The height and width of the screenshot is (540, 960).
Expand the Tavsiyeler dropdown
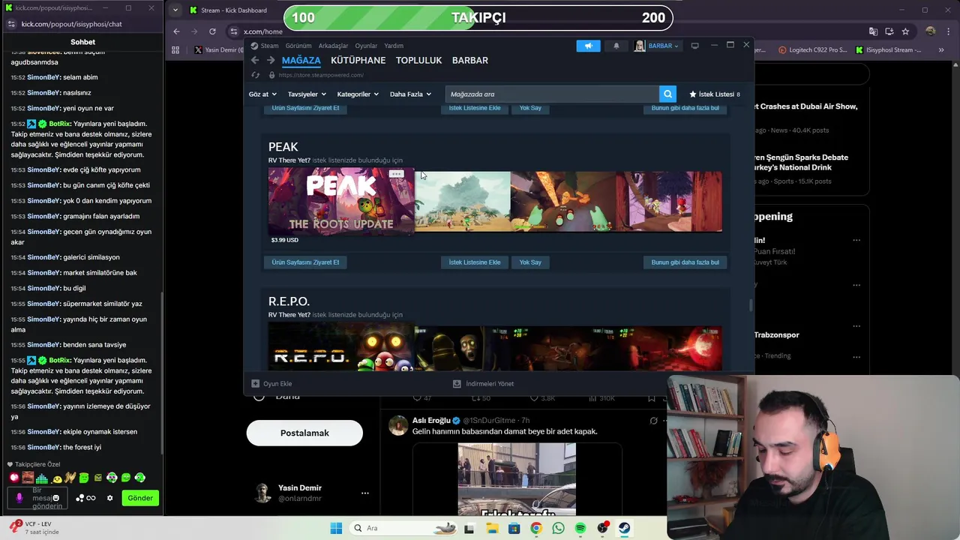pos(307,94)
